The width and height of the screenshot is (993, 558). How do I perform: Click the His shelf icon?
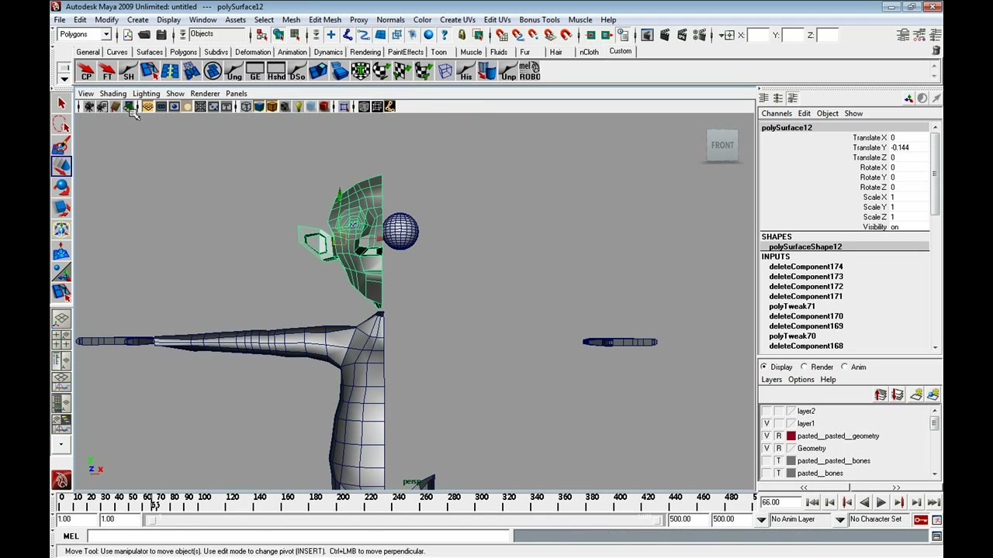465,72
